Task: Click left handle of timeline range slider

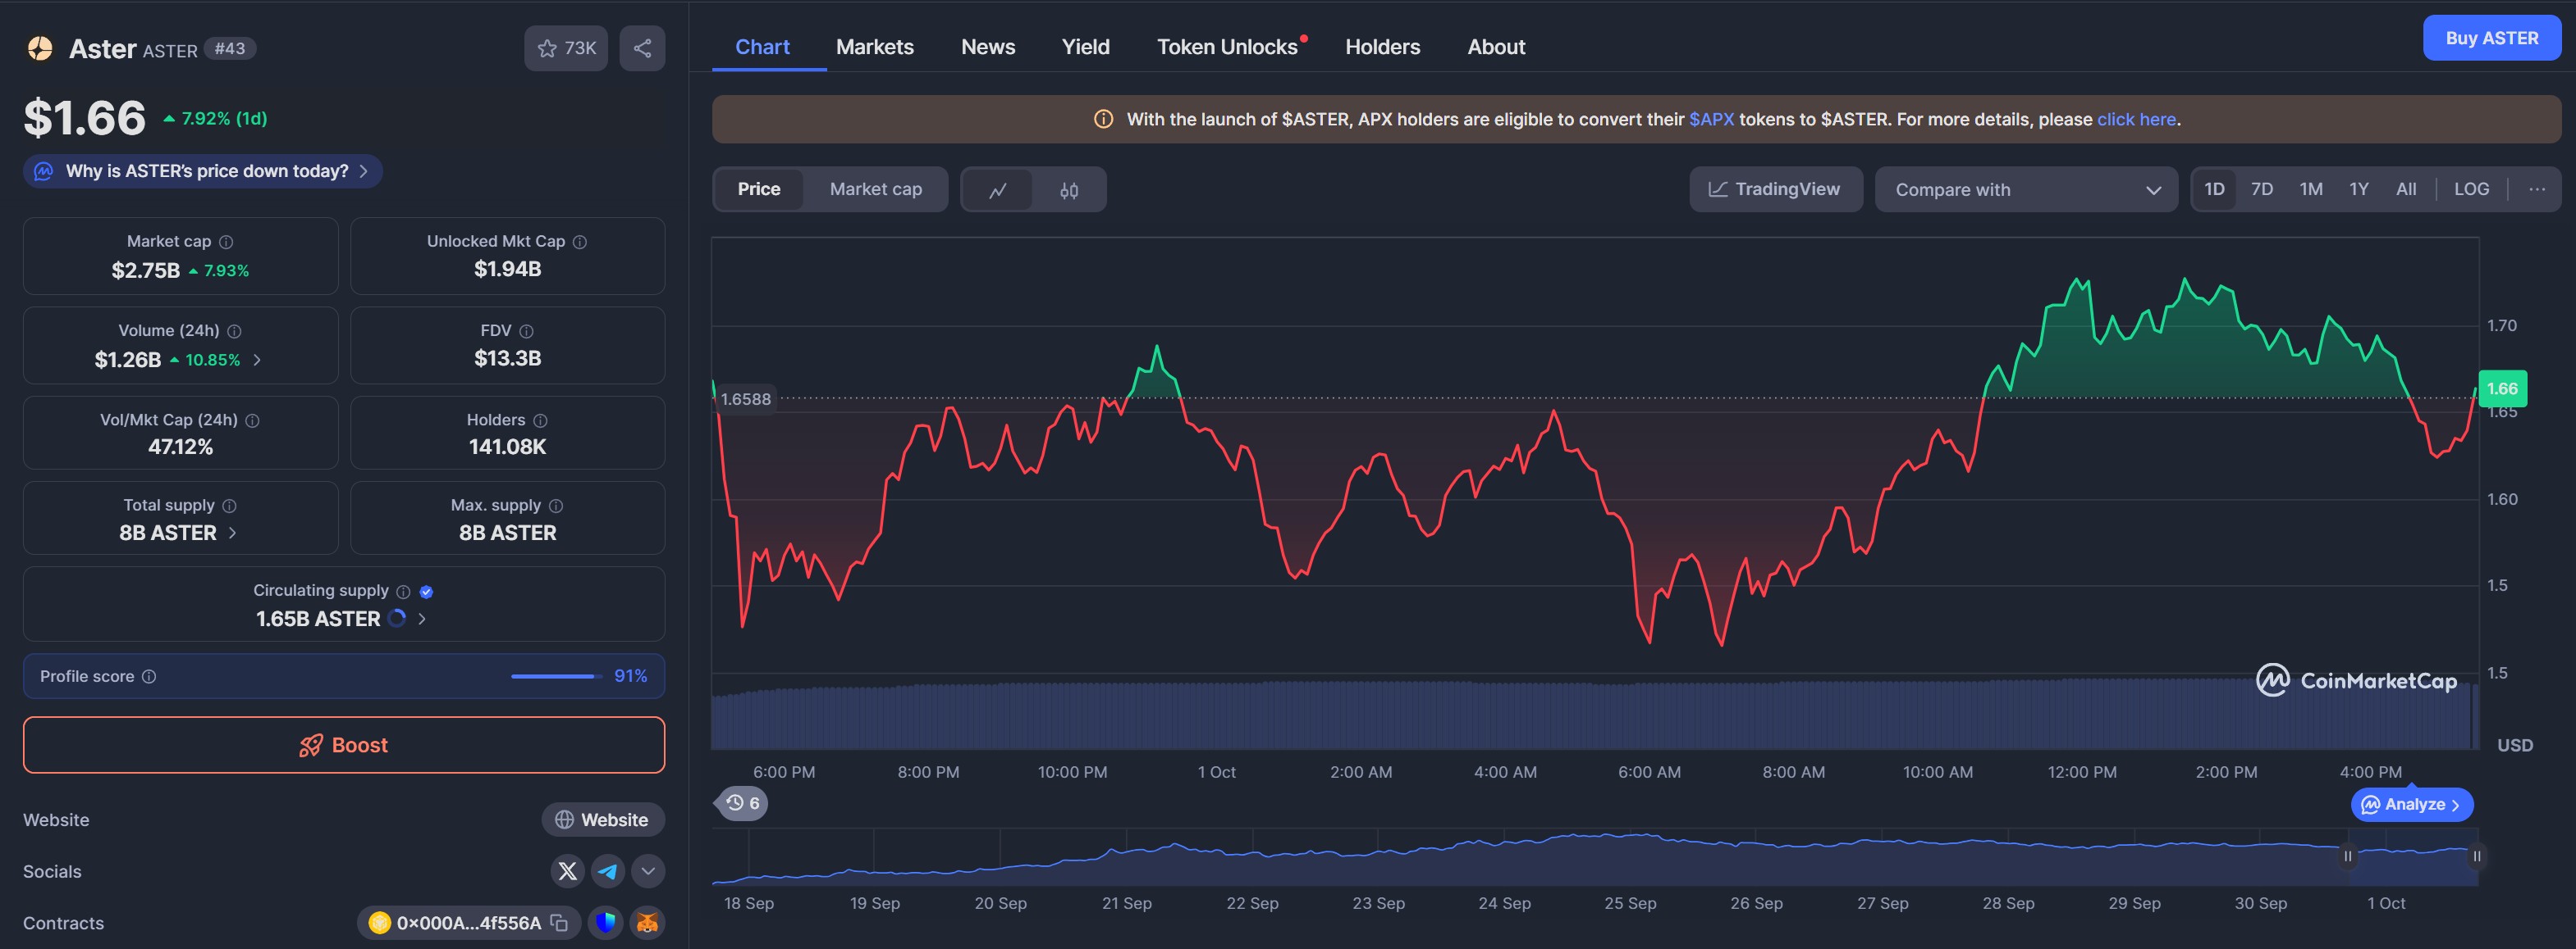Action: 2347,856
